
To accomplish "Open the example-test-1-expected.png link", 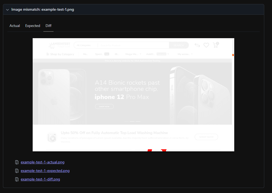I will pos(45,171).
